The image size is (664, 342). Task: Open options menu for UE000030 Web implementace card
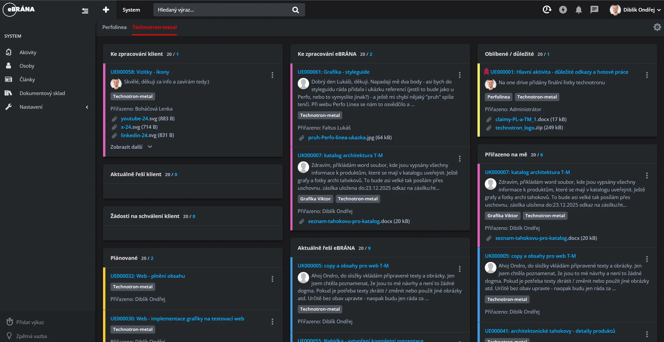pos(272,322)
